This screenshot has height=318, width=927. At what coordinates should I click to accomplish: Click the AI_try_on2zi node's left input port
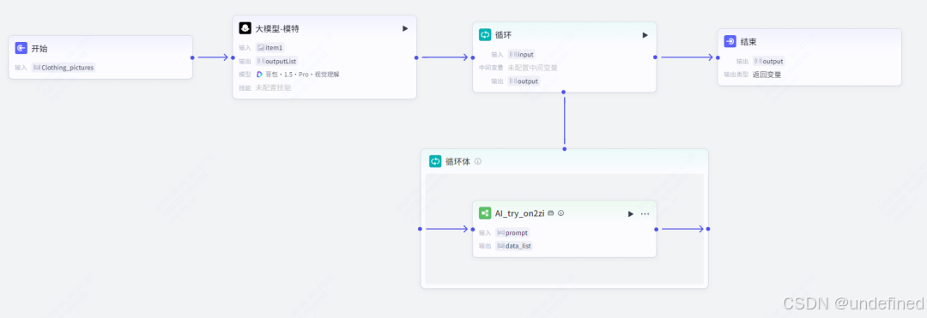point(473,229)
